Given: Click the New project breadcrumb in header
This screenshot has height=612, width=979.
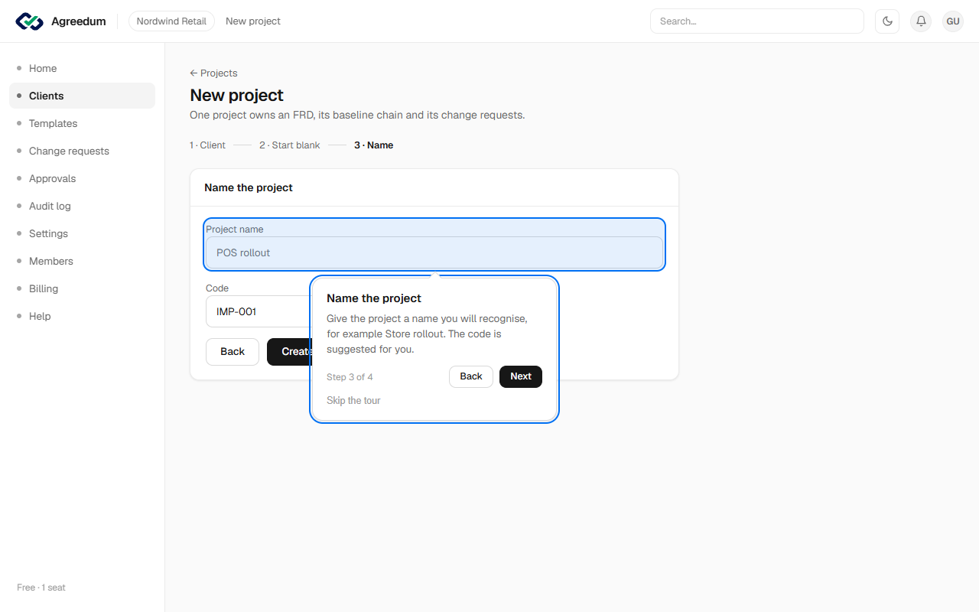Looking at the screenshot, I should (253, 21).
